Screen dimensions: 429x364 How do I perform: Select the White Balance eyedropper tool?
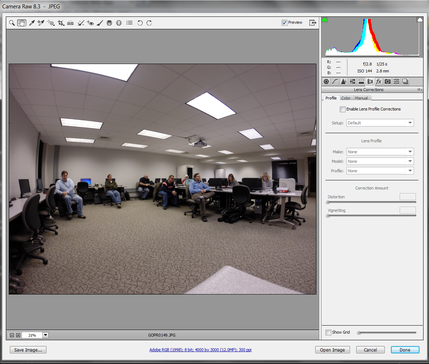click(32, 23)
